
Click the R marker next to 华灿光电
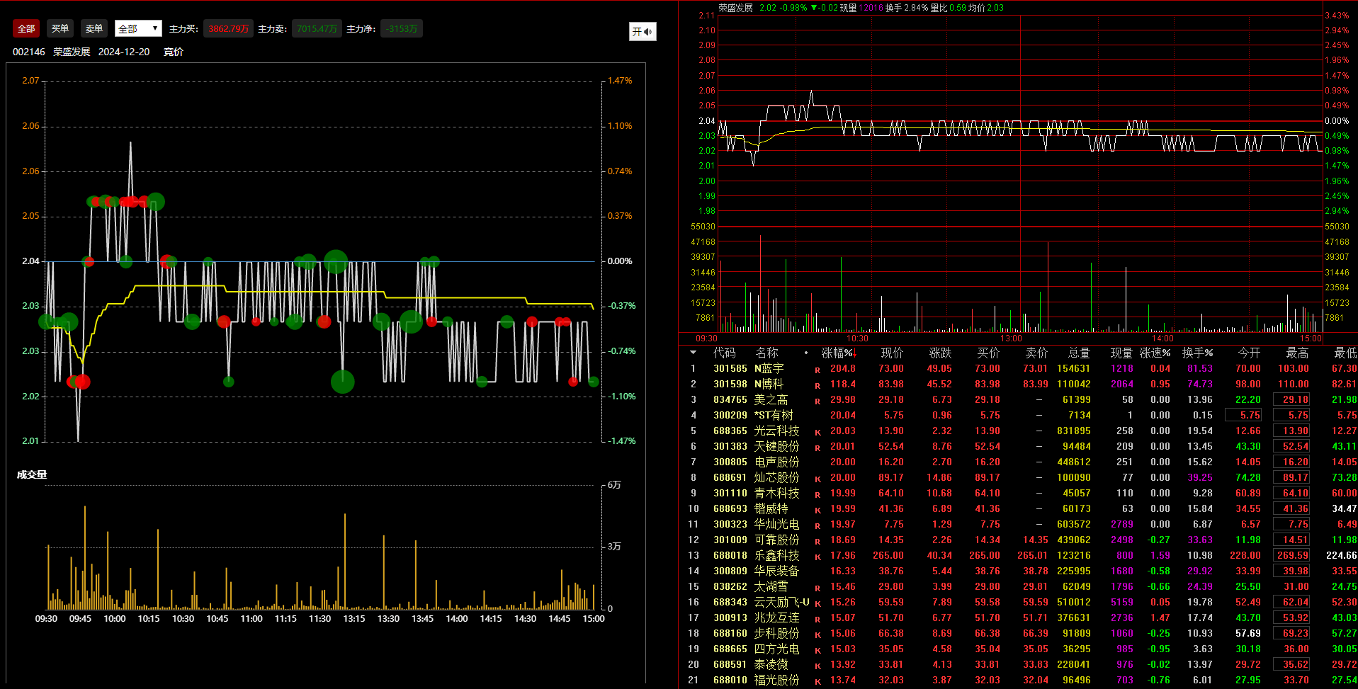(817, 526)
